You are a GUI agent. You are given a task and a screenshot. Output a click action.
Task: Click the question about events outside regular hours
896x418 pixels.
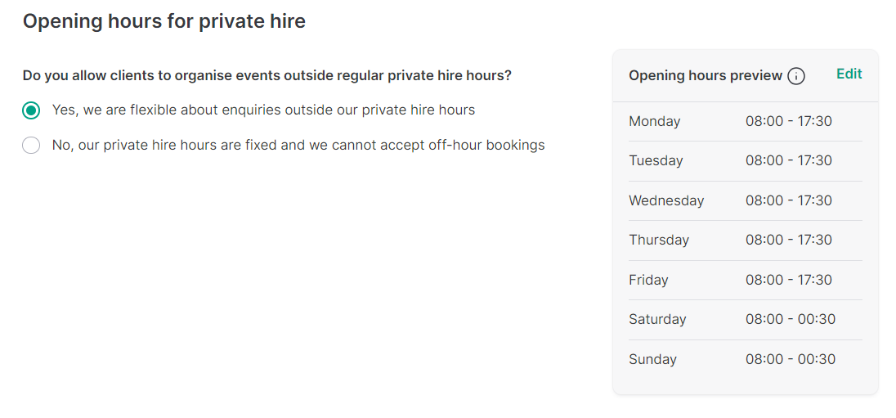point(267,75)
